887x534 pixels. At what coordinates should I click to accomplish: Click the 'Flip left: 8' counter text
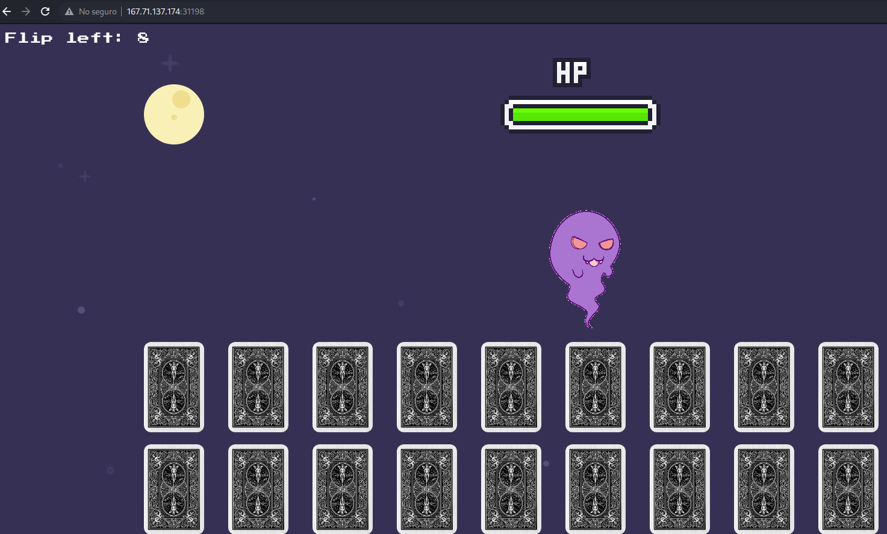[x=76, y=38]
